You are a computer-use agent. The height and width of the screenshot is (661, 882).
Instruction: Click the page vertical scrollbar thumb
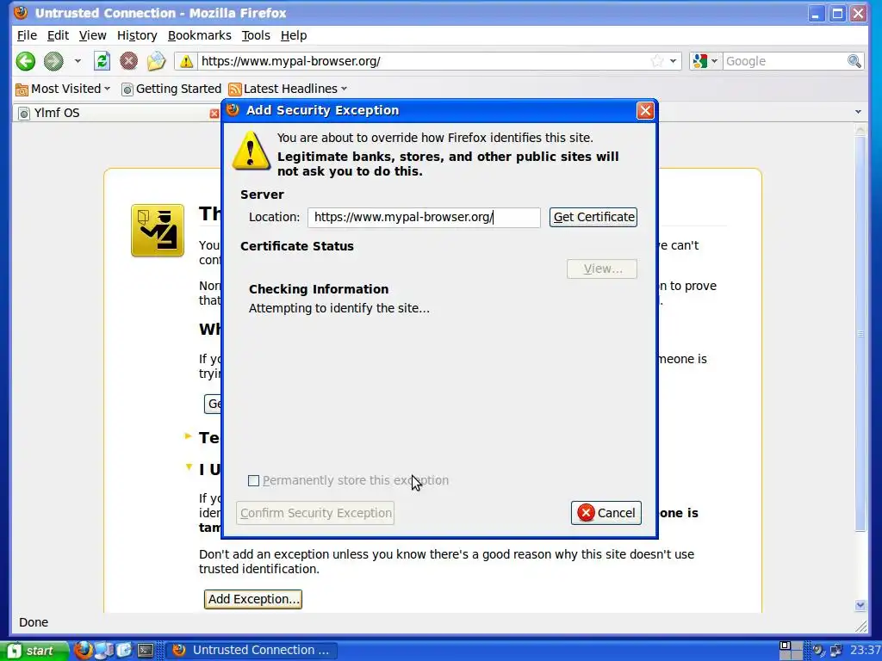coord(860,334)
